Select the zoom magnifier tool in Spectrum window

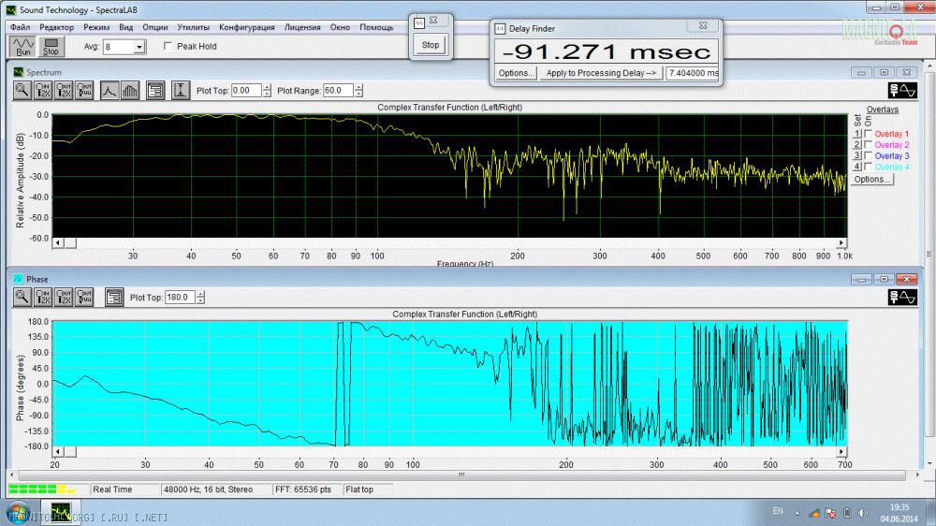point(22,90)
